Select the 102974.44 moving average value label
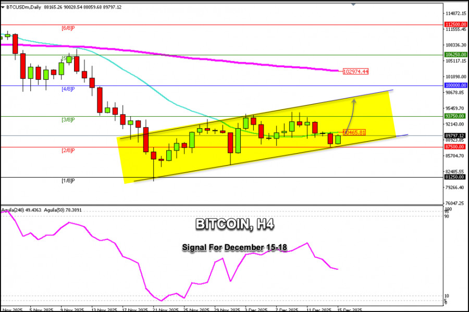469x312 pixels. [355, 71]
